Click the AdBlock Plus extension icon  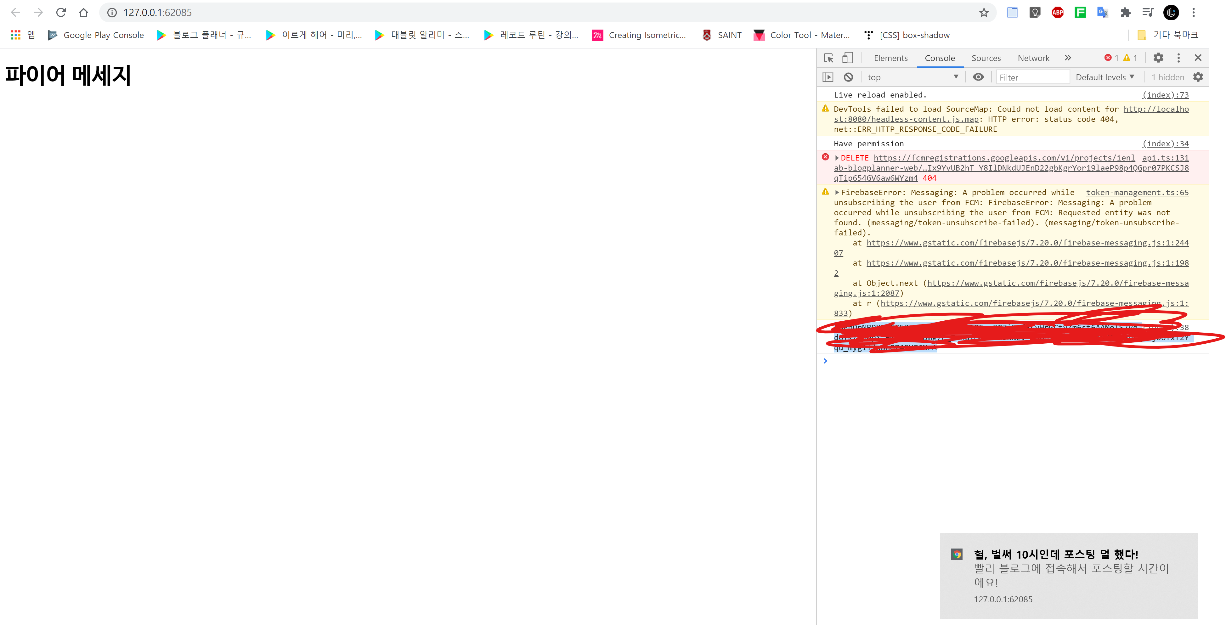pos(1058,12)
